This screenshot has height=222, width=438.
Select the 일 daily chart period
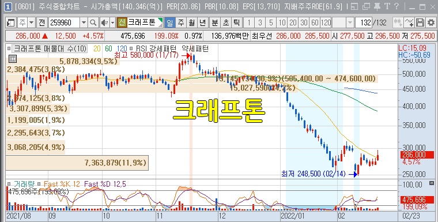click(x=169, y=22)
